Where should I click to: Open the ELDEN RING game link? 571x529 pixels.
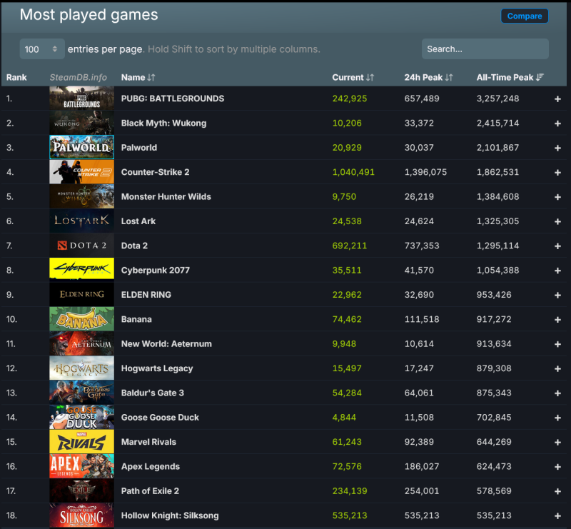[x=146, y=294]
